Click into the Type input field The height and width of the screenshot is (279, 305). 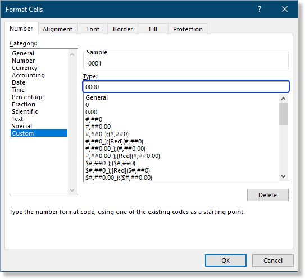[186, 86]
